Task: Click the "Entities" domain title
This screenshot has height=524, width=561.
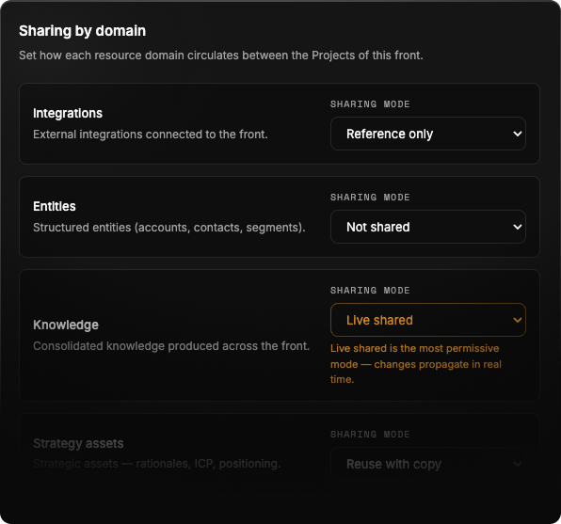Action: click(x=55, y=206)
